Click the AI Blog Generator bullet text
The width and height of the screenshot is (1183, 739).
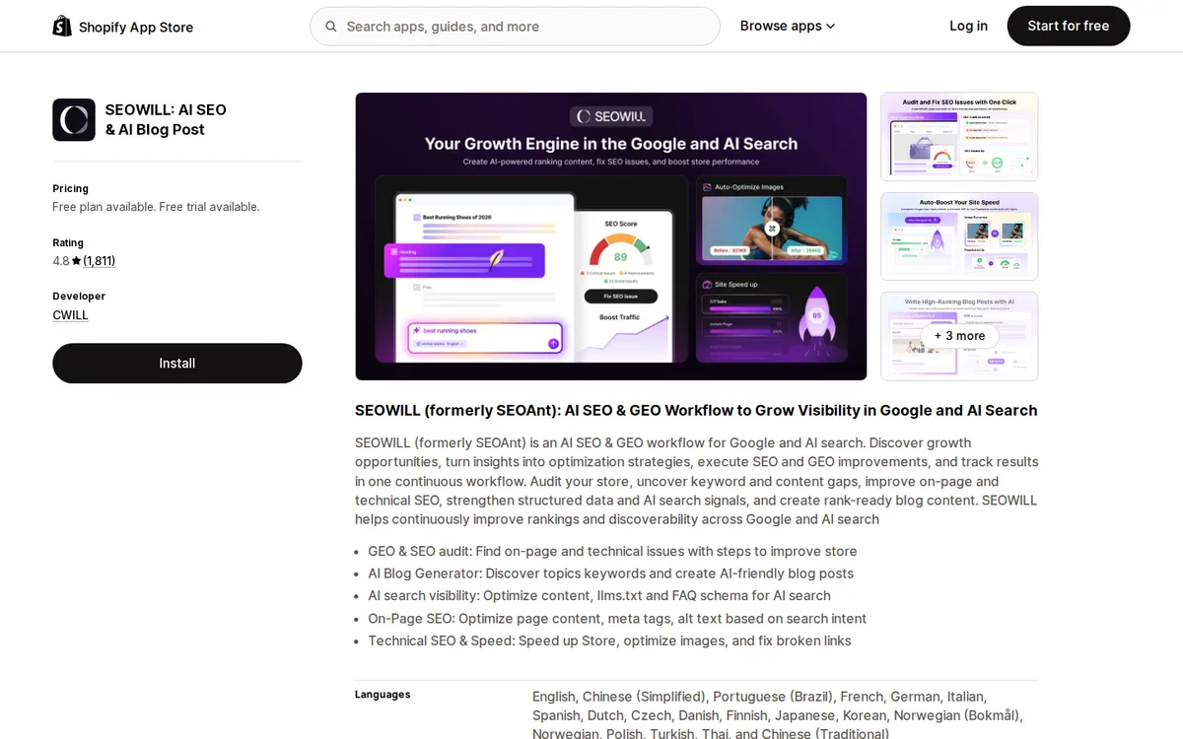coord(610,573)
